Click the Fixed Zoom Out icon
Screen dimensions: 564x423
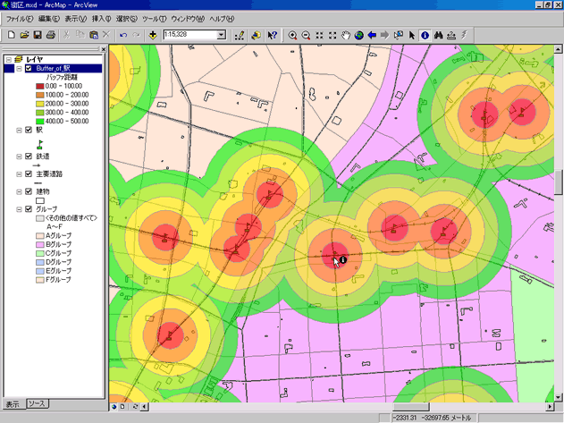(333, 35)
